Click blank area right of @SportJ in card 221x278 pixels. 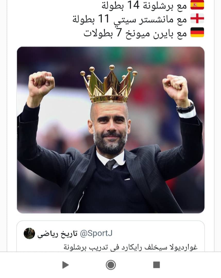click(x=158, y=233)
